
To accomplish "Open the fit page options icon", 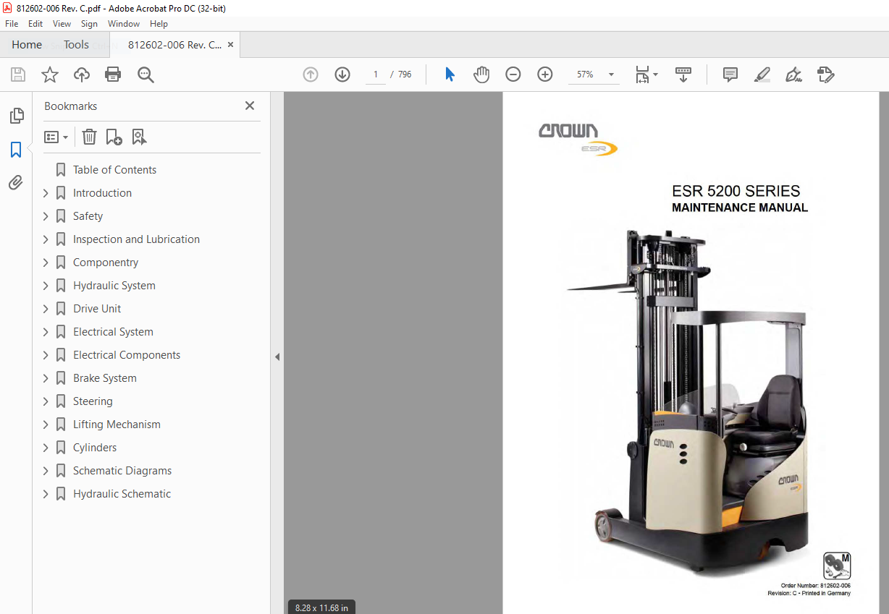I will point(646,74).
